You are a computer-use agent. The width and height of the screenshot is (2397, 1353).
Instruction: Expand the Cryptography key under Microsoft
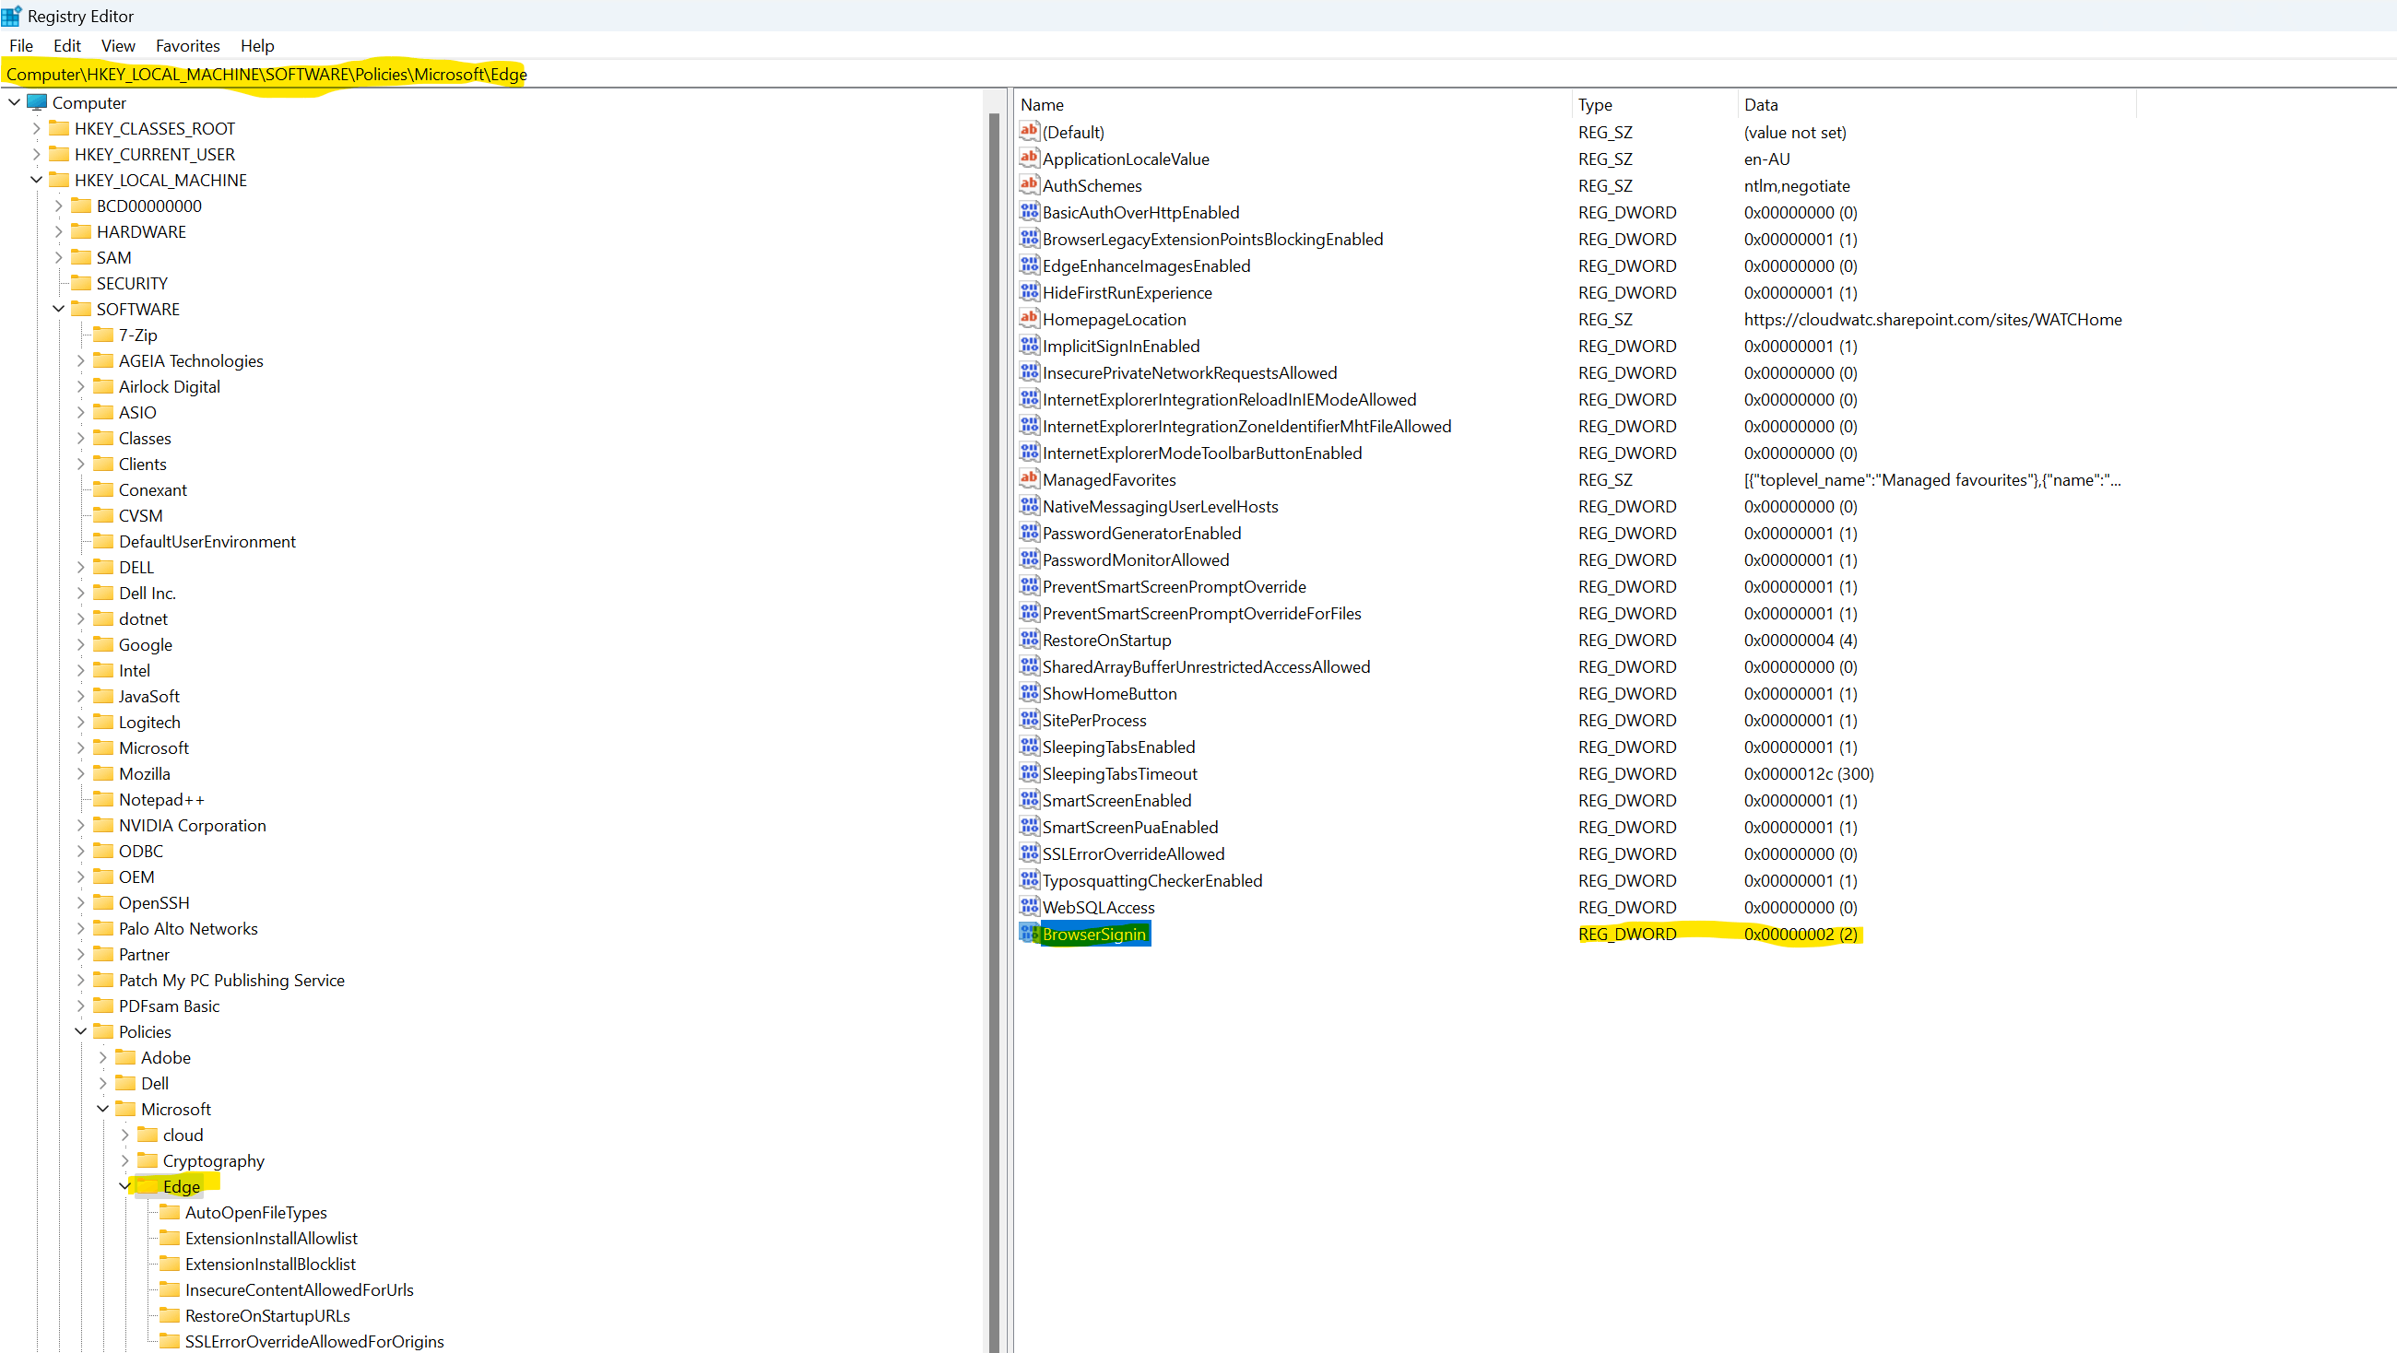pos(124,1160)
